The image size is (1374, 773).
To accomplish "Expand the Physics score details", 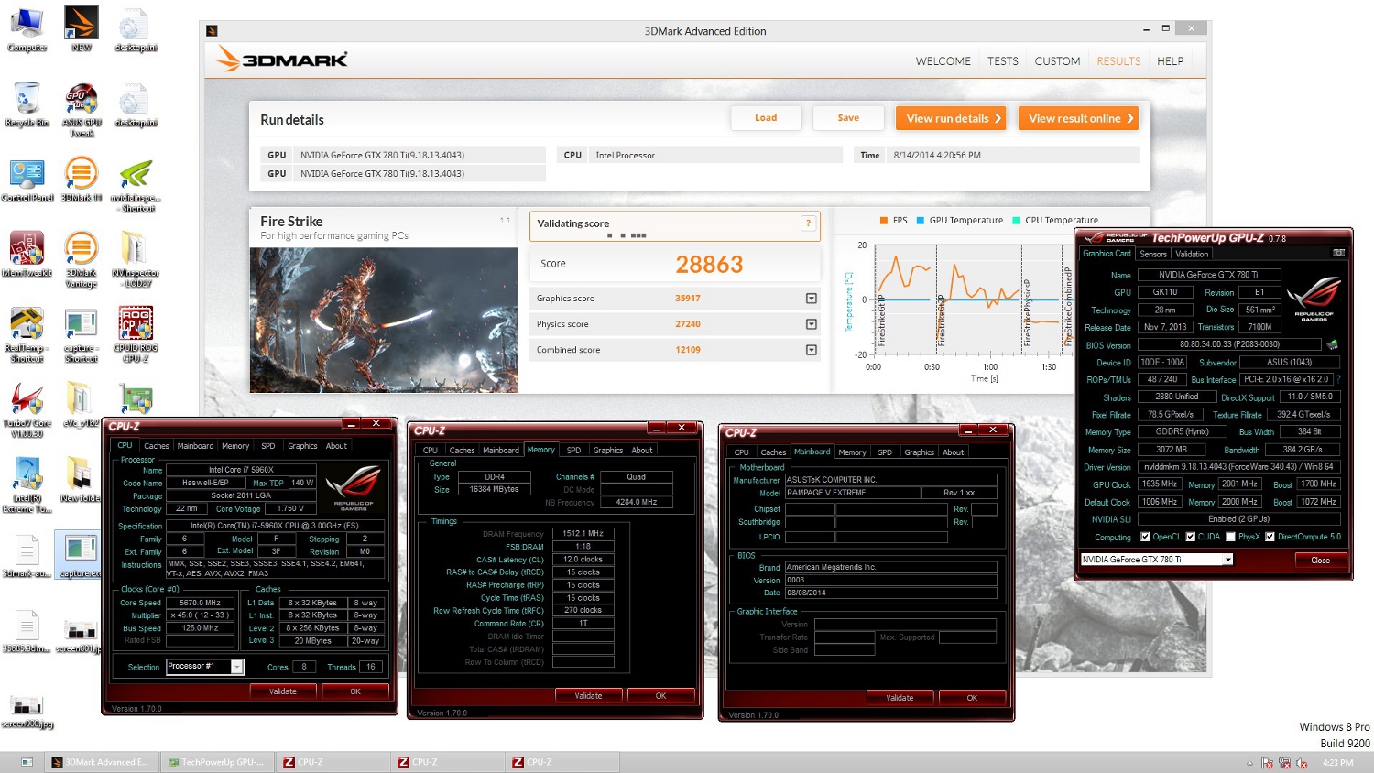I will 811,324.
